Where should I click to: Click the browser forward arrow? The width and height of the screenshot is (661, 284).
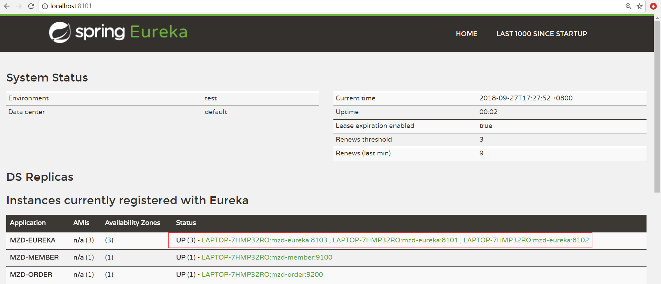point(19,6)
